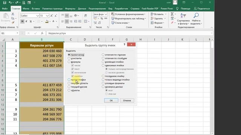Viewport: 241px width, 135px height.
Task: Click OK in the dialog
Action: click(x=111, y=100)
